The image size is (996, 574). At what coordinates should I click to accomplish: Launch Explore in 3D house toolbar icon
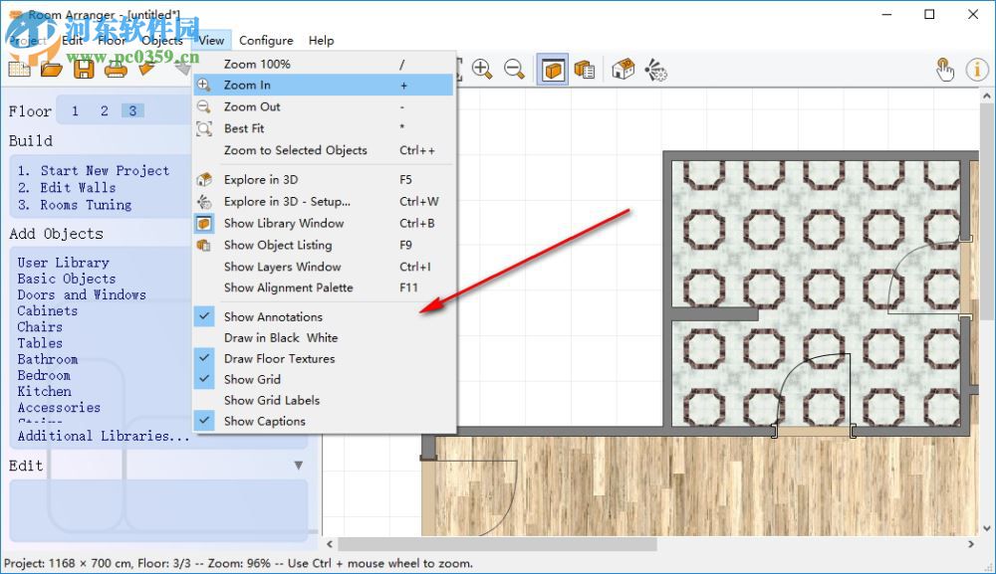[622, 70]
